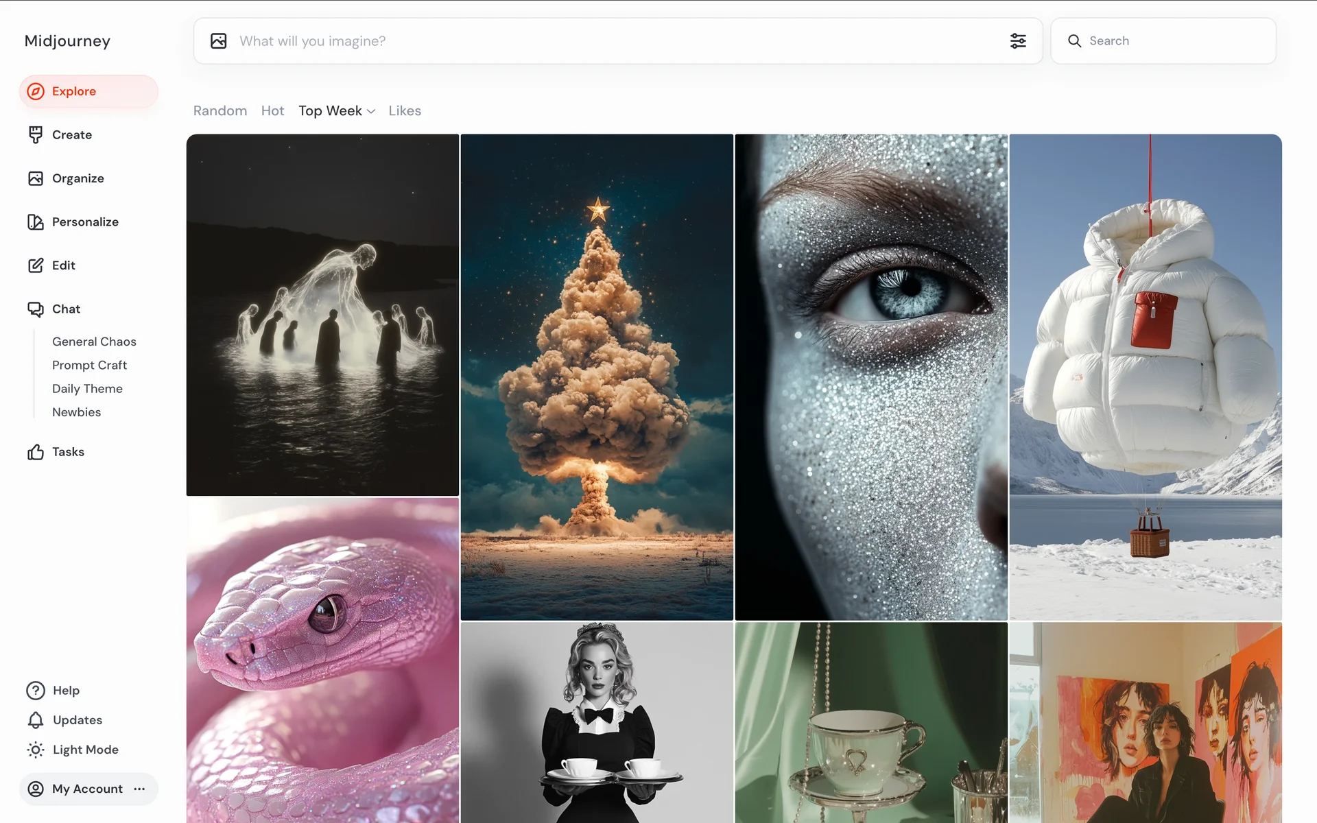Open Create via its paintbrush icon
The image size is (1317, 823).
36,135
